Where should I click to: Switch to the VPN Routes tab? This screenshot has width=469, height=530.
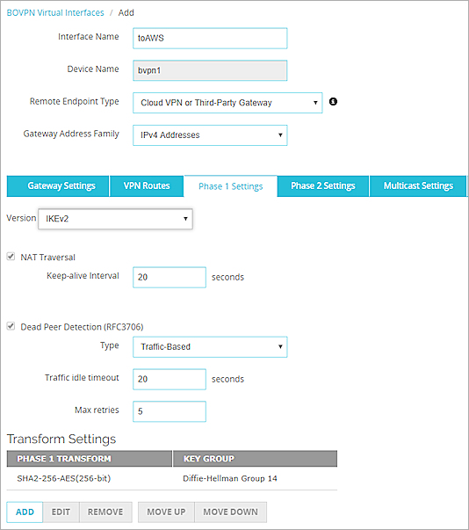point(147,186)
